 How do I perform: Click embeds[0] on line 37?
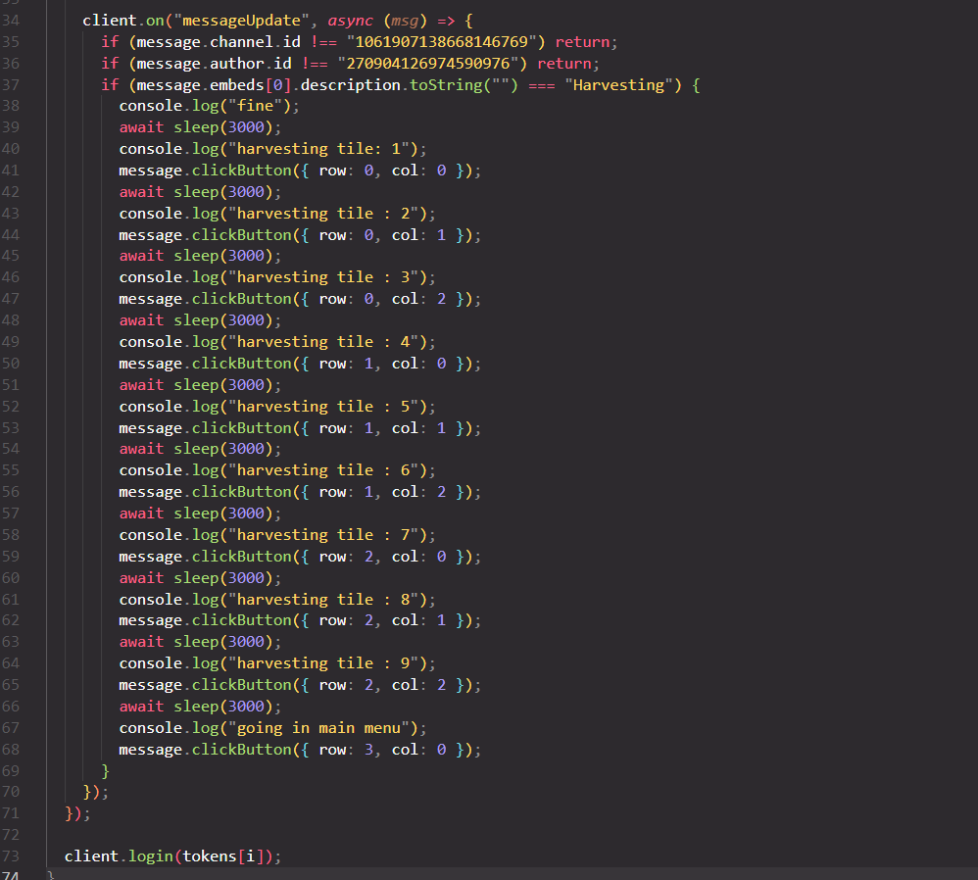[251, 85]
